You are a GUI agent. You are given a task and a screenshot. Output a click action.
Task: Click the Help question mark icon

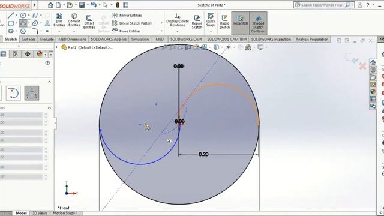[x=368, y=5]
